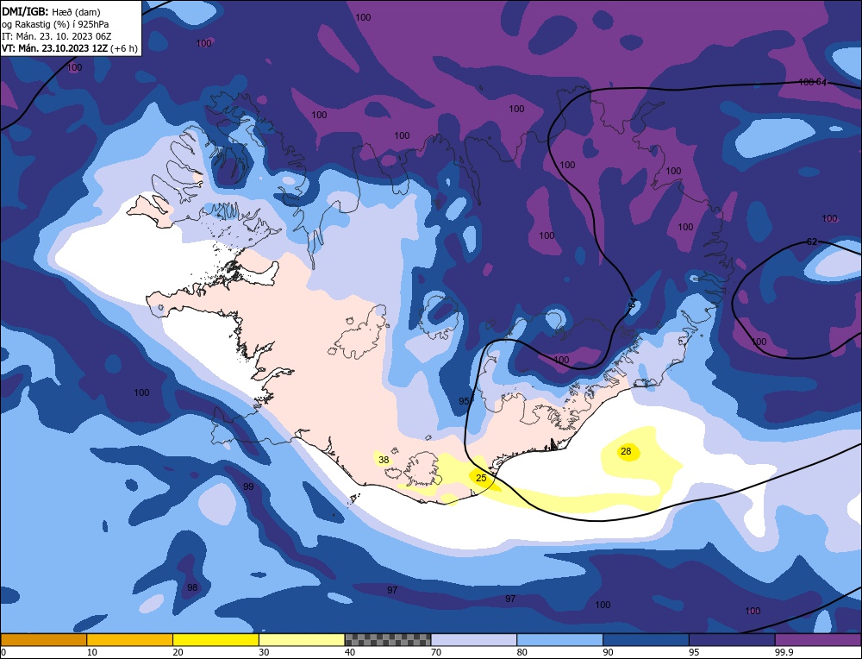862x659 pixels.
Task: Click the '10' tick label in the legend
Action: pyautogui.click(x=92, y=652)
